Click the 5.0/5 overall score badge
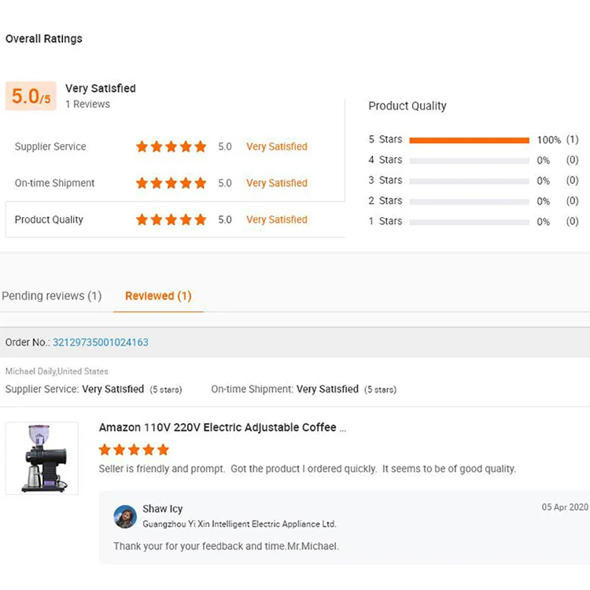The width and height of the screenshot is (590, 590). [x=31, y=96]
